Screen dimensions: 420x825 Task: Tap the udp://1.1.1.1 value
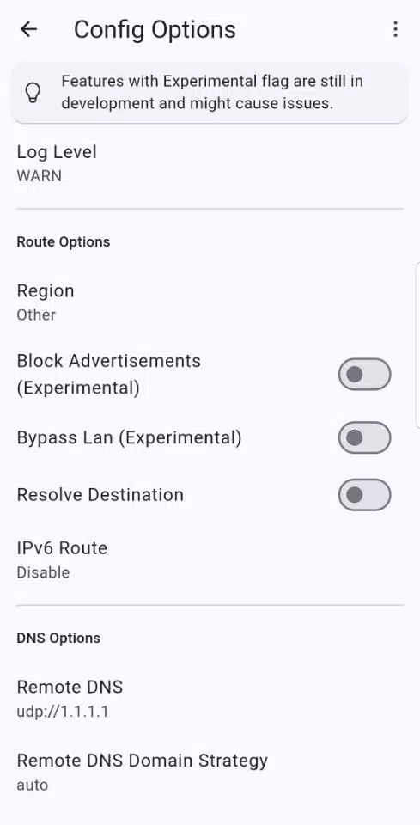(x=63, y=712)
